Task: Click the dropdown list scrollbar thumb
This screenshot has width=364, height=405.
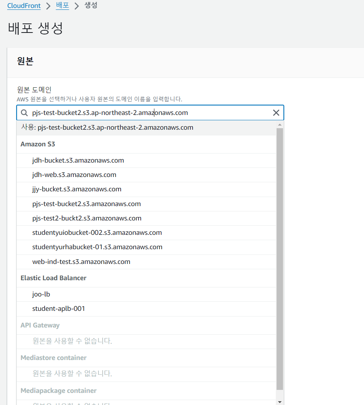Action: point(280,259)
